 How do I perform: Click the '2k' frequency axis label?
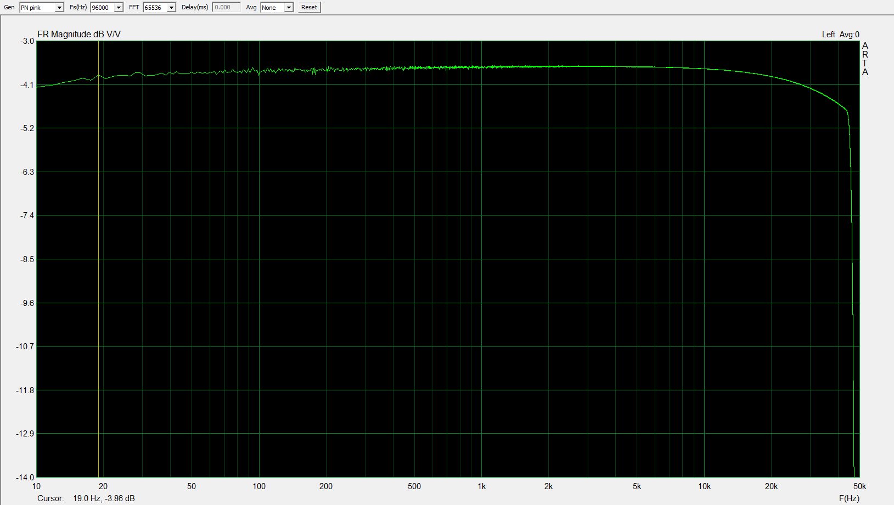(548, 486)
